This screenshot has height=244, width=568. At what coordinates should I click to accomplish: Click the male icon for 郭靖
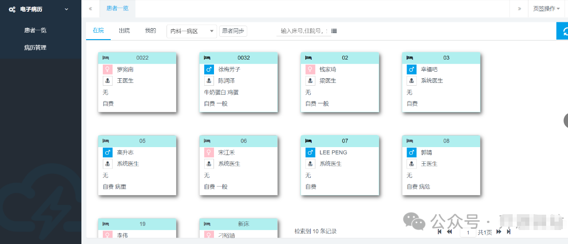[412, 152]
